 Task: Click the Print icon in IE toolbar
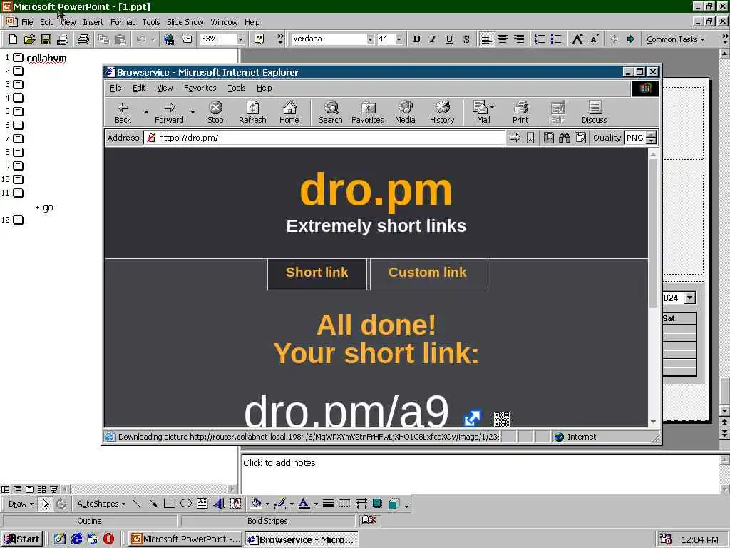tap(520, 112)
